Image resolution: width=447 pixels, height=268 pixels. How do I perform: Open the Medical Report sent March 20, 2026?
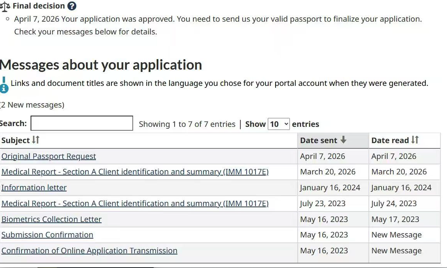tap(135, 172)
